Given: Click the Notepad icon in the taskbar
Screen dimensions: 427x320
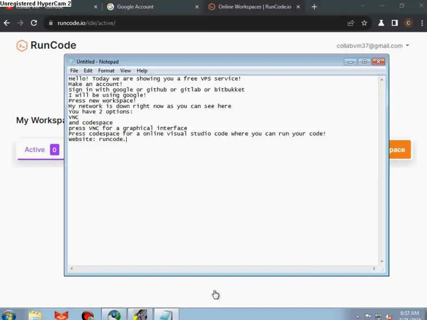Looking at the screenshot, I should 166,315.
